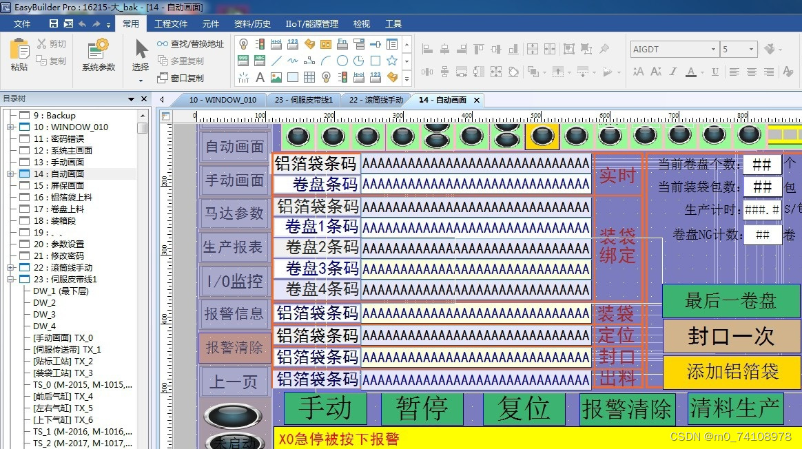Select the 当前卷盘个数 numeric ## field
The image size is (802, 449).
[763, 164]
